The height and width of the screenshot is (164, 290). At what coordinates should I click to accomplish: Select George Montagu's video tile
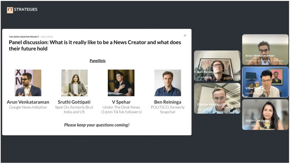click(217, 98)
